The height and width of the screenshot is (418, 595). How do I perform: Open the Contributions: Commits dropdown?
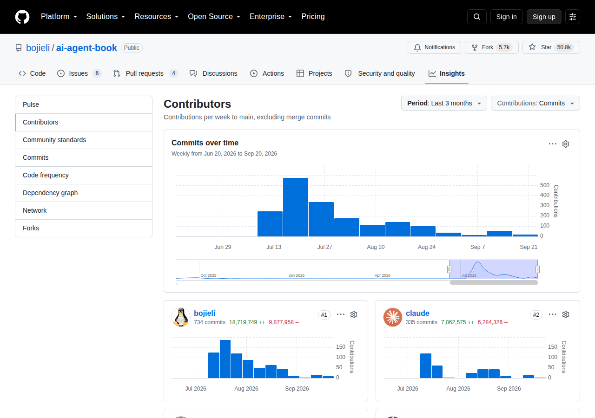coord(535,103)
